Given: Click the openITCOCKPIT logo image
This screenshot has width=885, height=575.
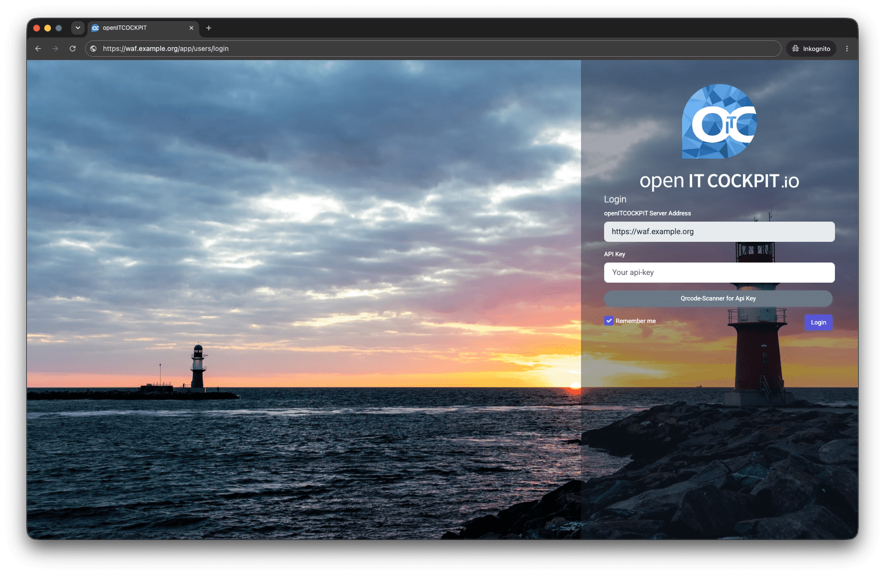Looking at the screenshot, I should click(720, 121).
